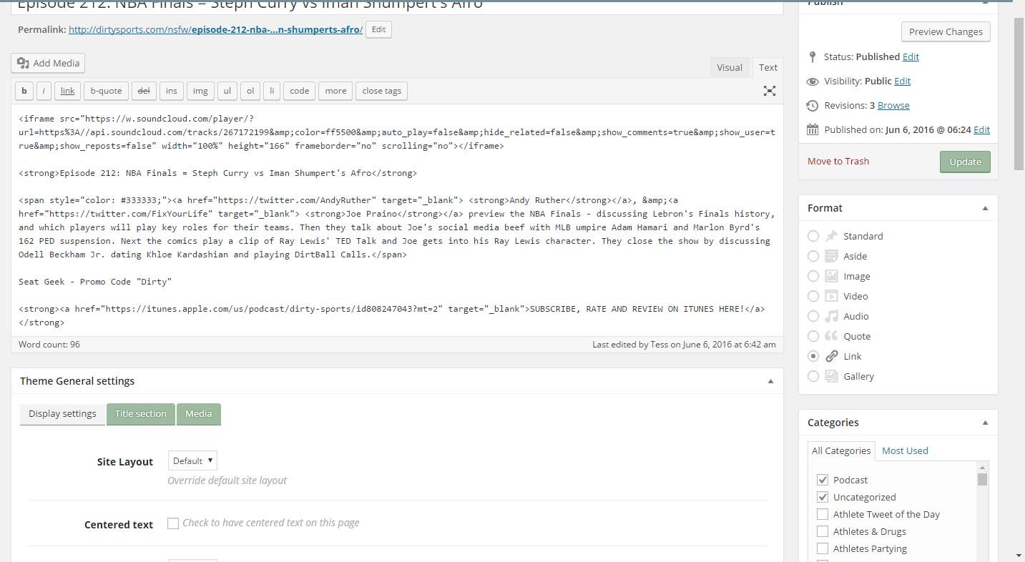Click the li list item button
Viewport: 1025px width, 562px height.
tap(272, 91)
